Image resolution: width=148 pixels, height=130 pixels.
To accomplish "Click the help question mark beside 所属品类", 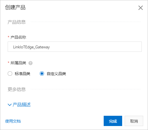I will pos(30,63).
